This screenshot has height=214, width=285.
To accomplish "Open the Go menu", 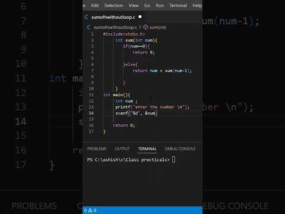I will point(147,5).
